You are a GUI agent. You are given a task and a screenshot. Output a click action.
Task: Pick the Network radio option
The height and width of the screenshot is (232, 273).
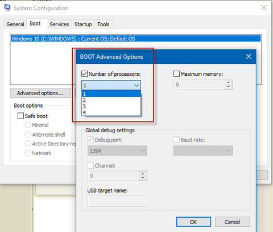28,153
